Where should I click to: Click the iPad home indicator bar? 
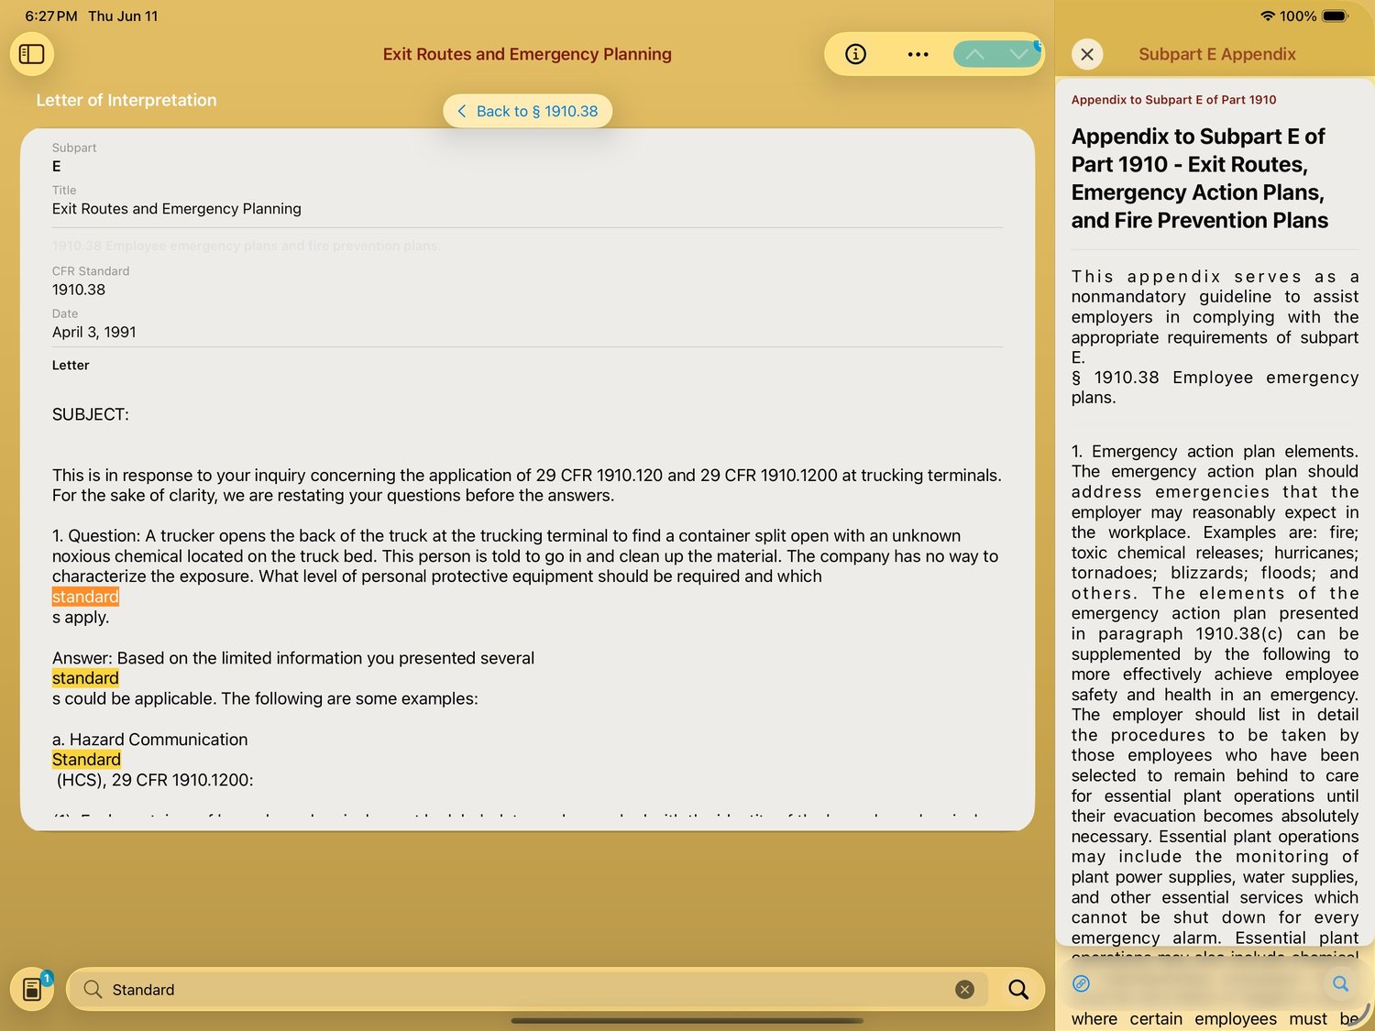[687, 1020]
